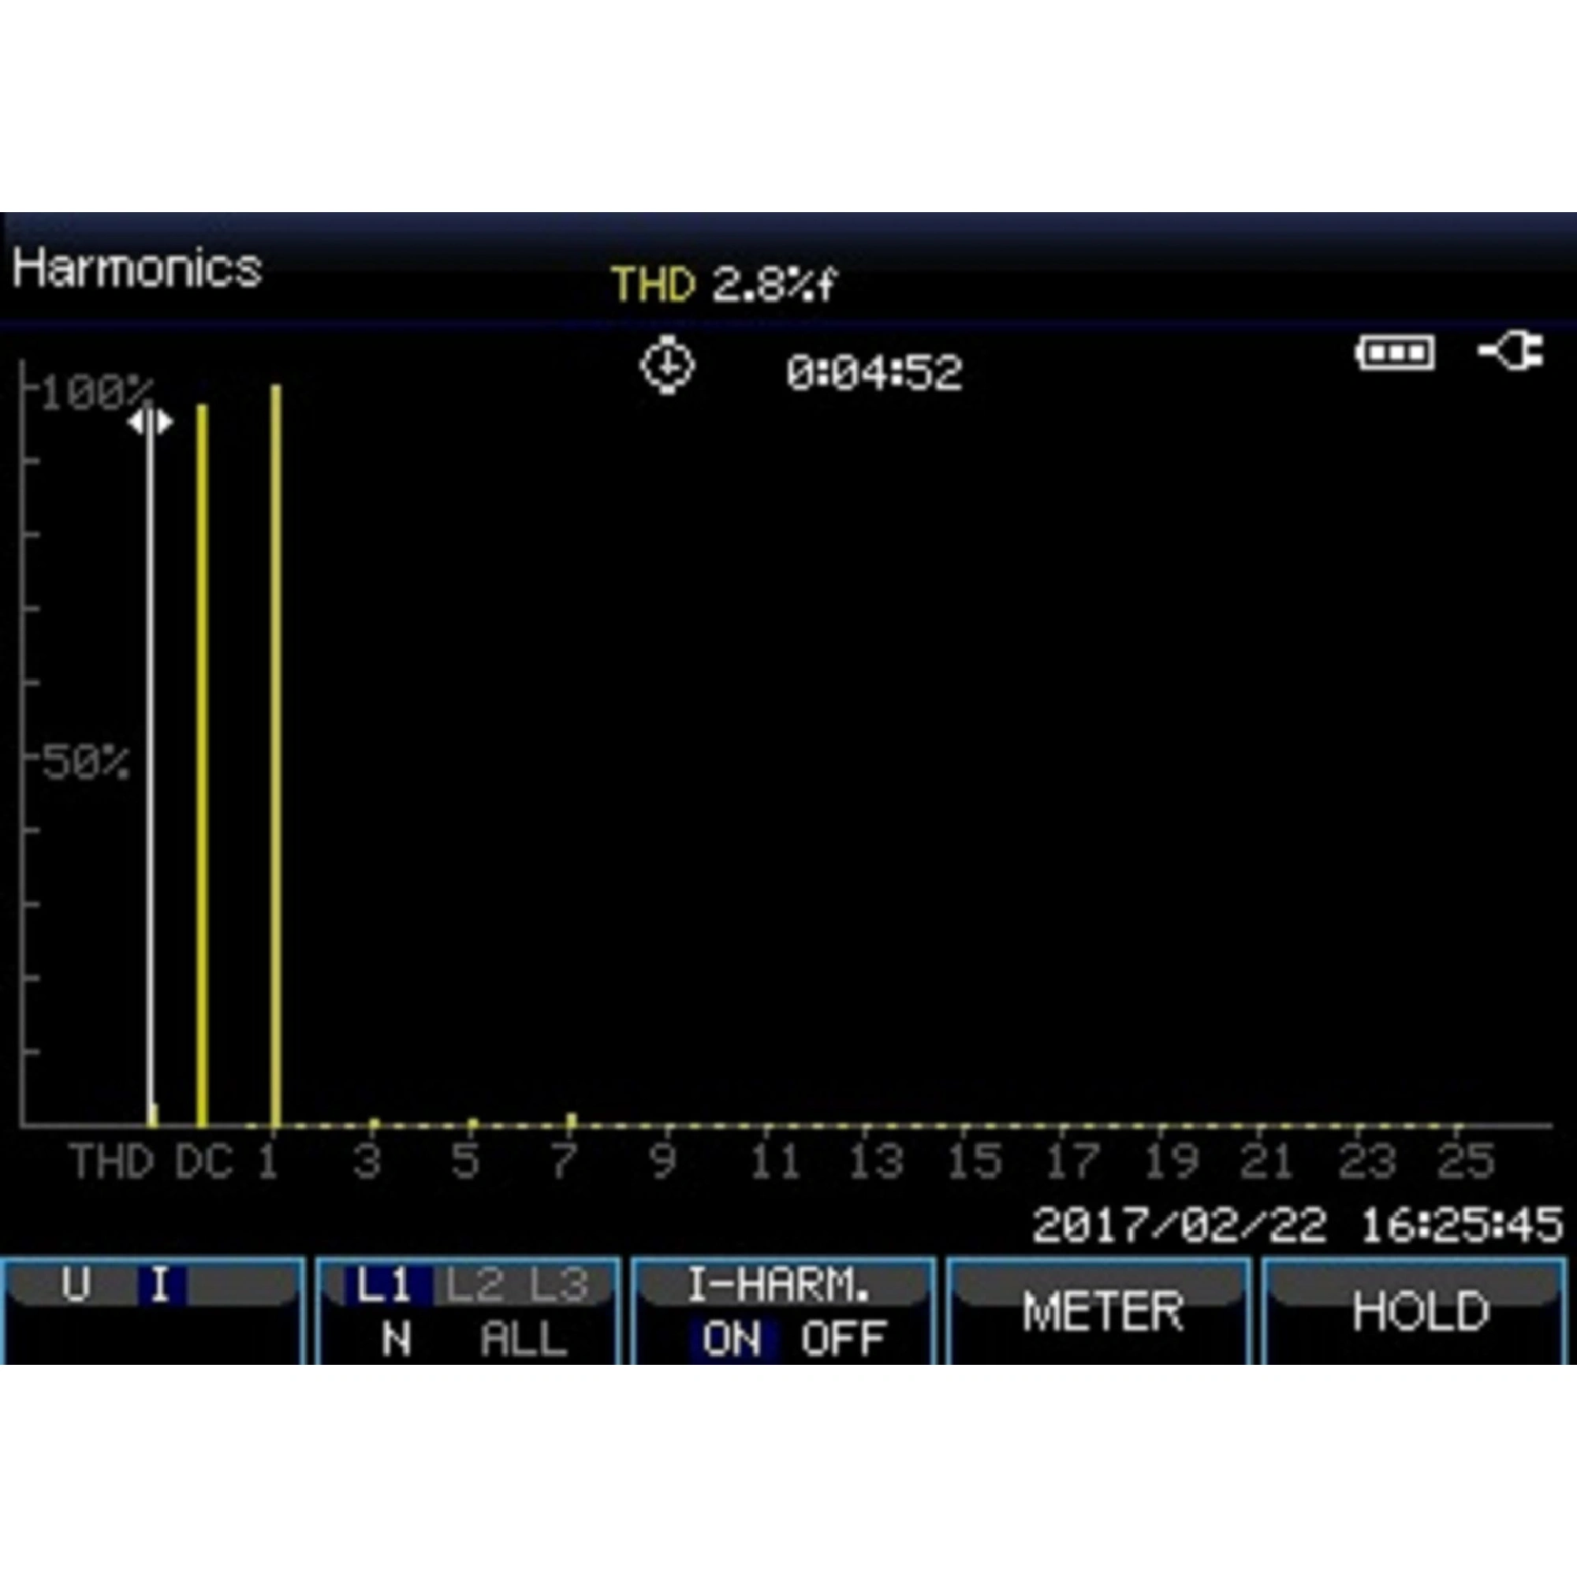The height and width of the screenshot is (1577, 1577).
Task: Click harmonic order 25 axis label
Action: [1466, 1161]
